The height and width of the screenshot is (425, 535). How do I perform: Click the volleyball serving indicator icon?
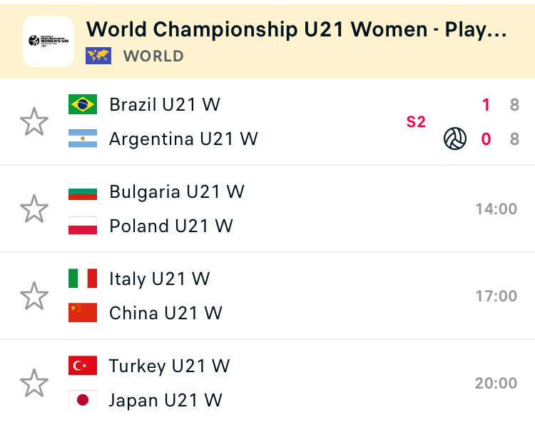click(x=455, y=139)
